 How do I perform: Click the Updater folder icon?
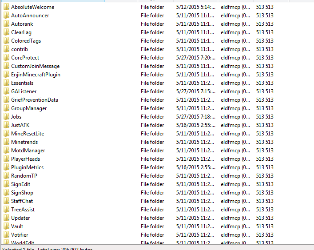pos(6,218)
